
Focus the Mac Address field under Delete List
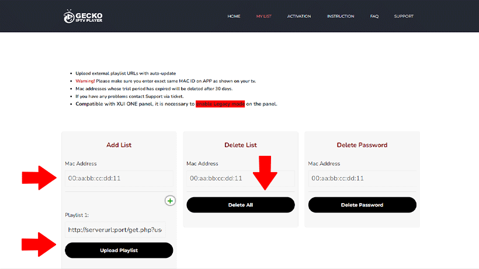click(x=240, y=179)
